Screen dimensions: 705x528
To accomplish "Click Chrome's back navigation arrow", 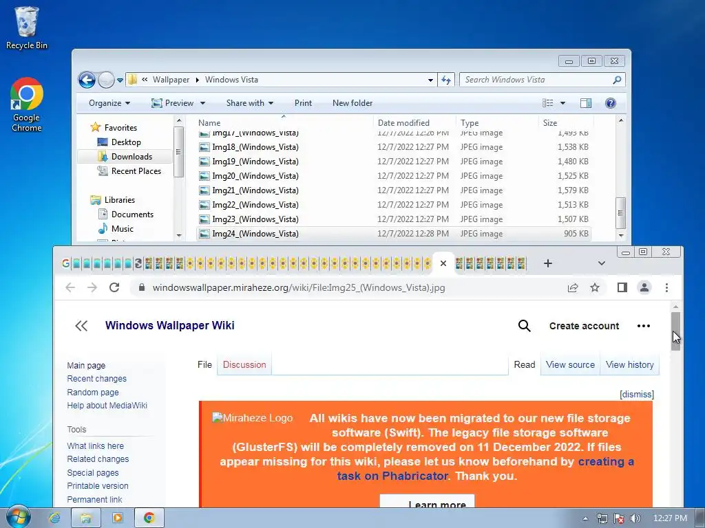I will point(70,287).
